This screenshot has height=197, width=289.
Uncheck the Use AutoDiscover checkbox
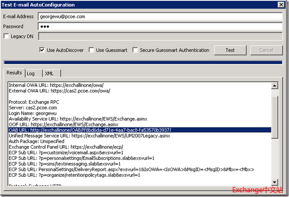(x=43, y=50)
